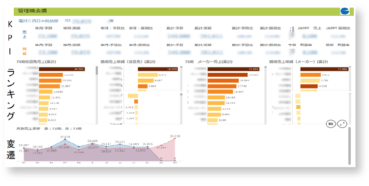Click the 前期売上増減(得意先)(累計) chart title
The width and height of the screenshot is (369, 186).
pos(128,62)
